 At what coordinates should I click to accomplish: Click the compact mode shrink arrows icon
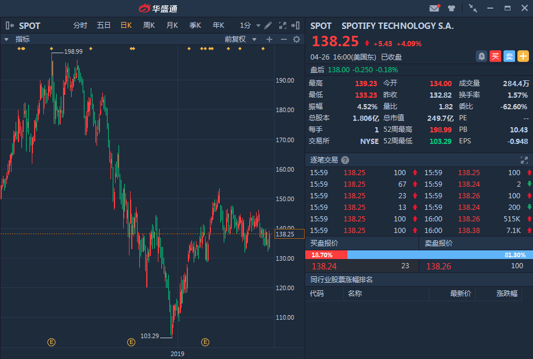(x=473, y=8)
